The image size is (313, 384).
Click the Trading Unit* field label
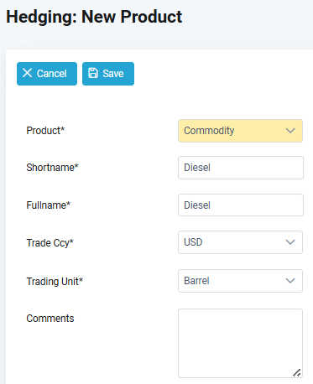[55, 282]
